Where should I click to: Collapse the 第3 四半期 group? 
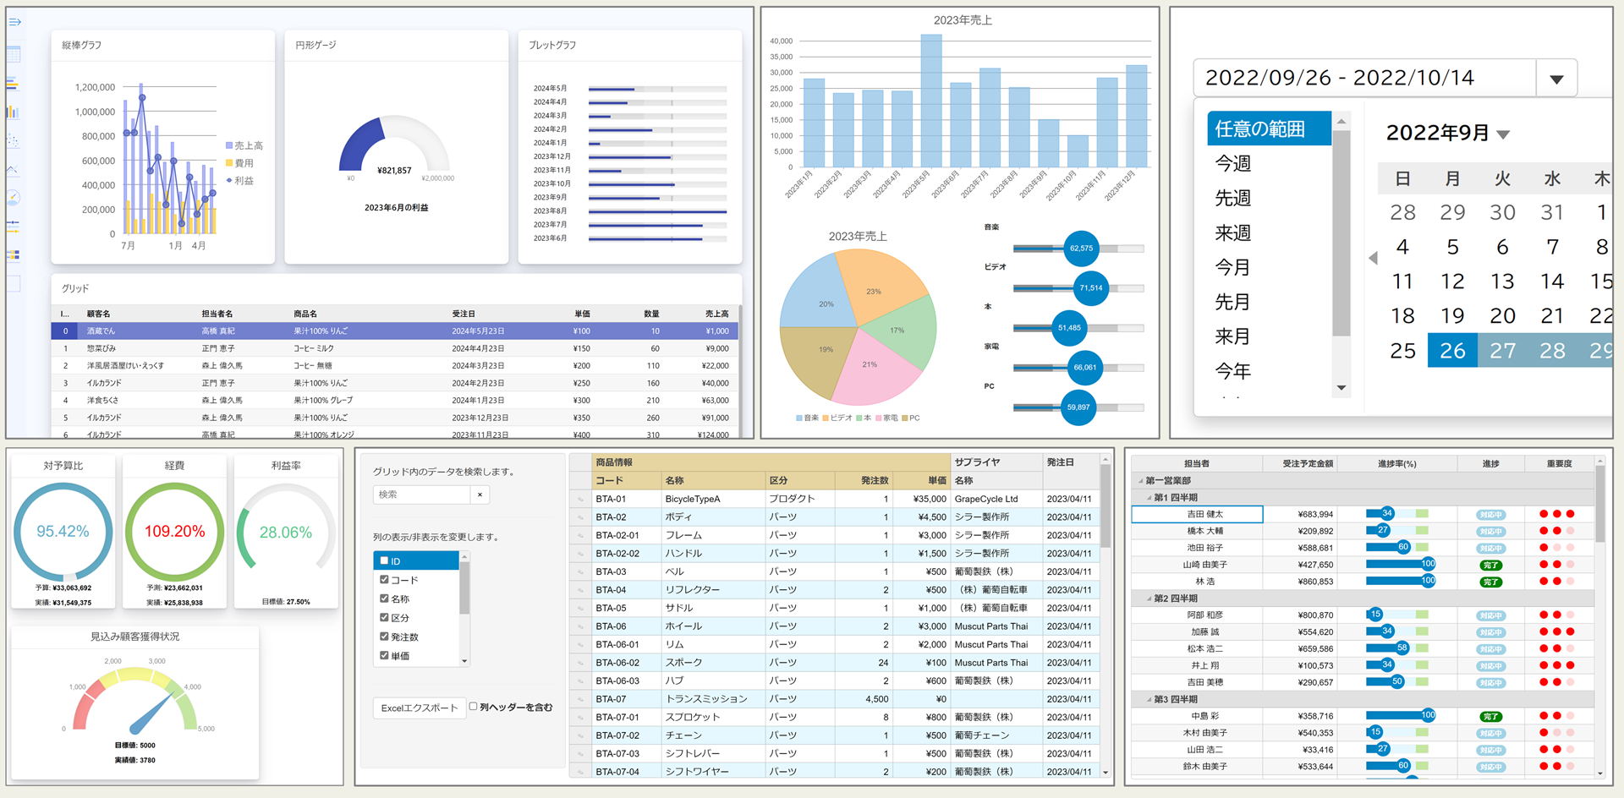point(1149,699)
